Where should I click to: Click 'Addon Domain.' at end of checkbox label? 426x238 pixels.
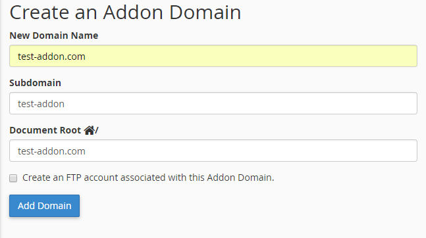241,178
